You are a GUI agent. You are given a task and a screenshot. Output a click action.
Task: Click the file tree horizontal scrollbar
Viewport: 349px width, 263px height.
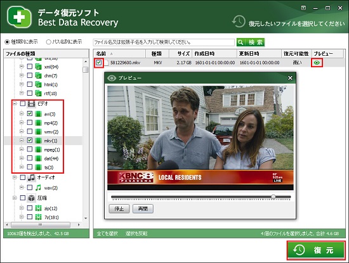(x=41, y=225)
